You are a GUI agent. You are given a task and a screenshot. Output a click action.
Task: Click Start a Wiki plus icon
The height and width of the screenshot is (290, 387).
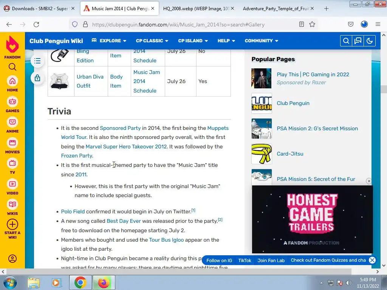[x=12, y=224]
